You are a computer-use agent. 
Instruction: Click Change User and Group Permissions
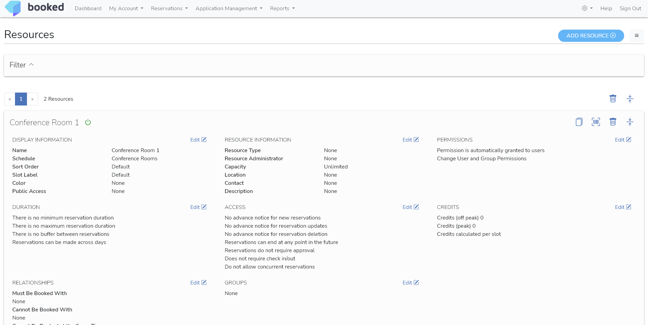coord(481,159)
